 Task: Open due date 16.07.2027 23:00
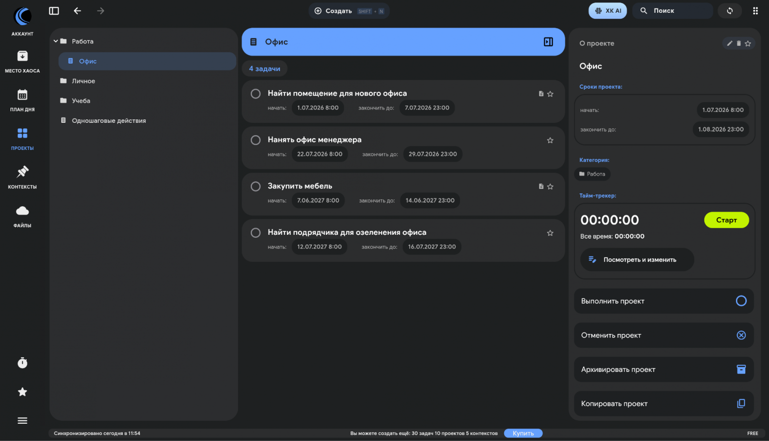tap(432, 247)
